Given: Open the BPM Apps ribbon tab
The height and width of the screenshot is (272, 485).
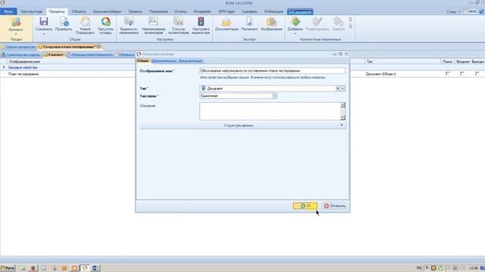Looking at the screenshot, I should (227, 12).
